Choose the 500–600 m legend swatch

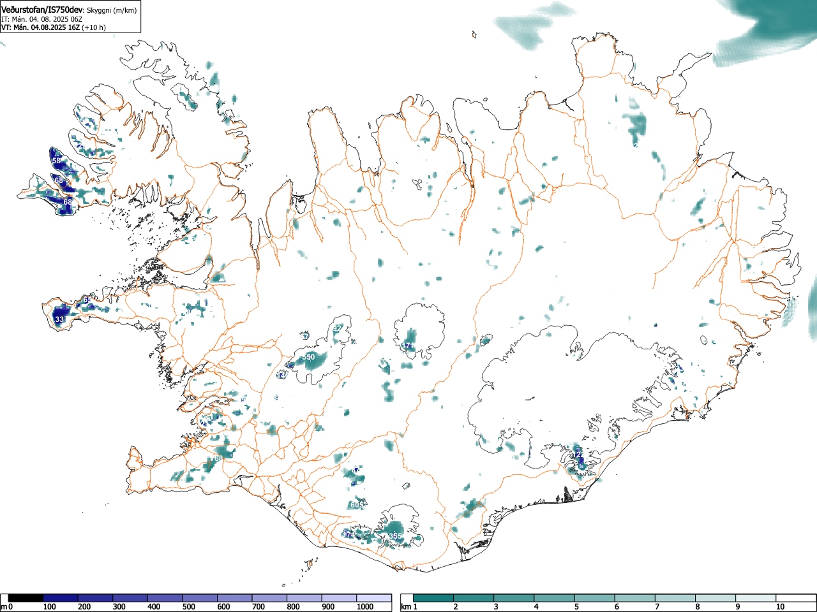(200, 598)
